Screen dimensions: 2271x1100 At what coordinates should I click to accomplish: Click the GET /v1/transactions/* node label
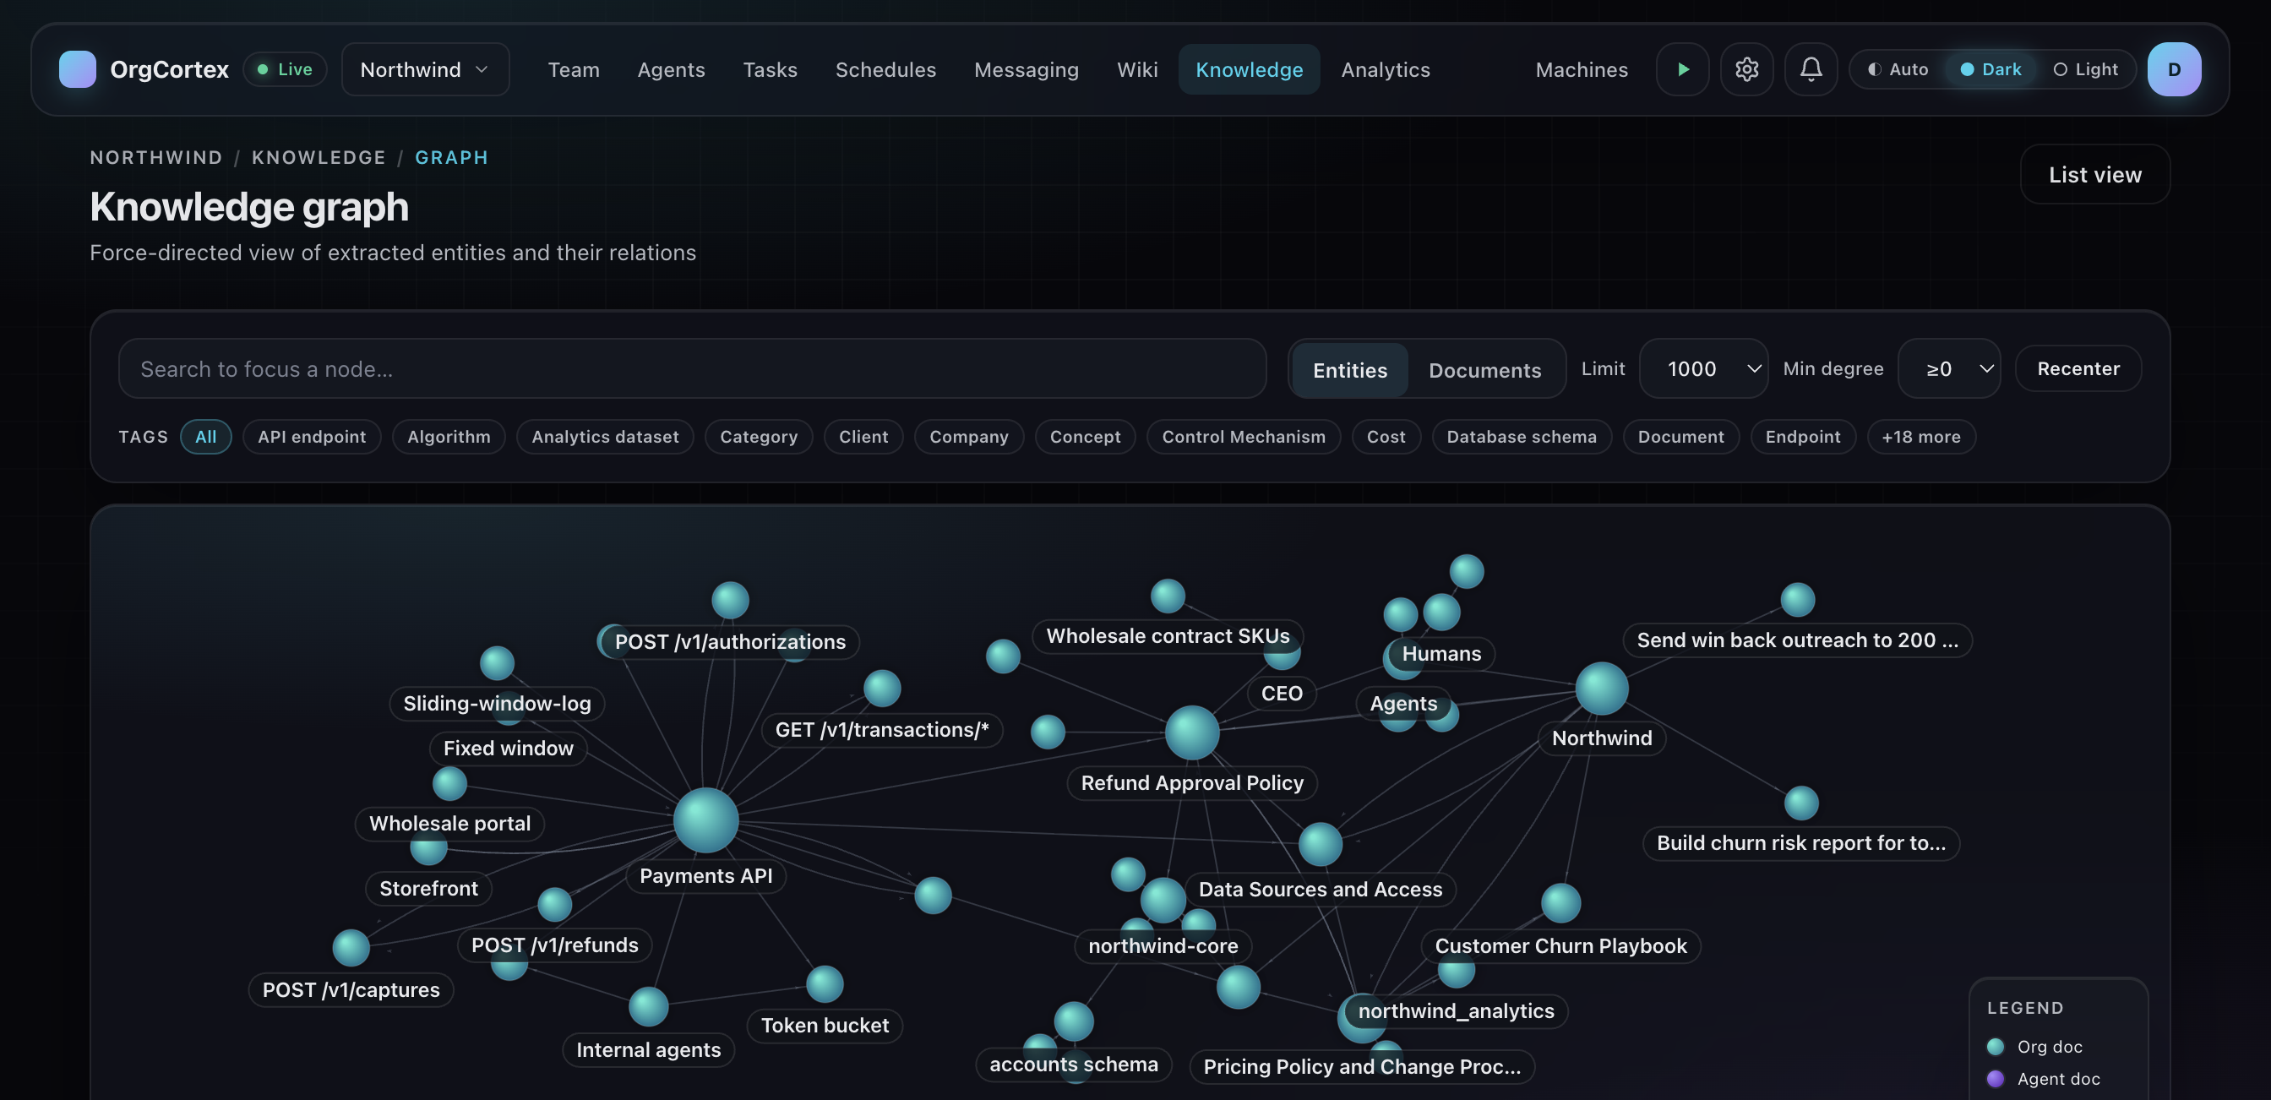(x=881, y=729)
